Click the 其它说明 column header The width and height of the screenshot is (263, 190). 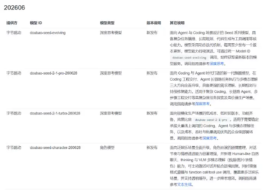(177, 23)
